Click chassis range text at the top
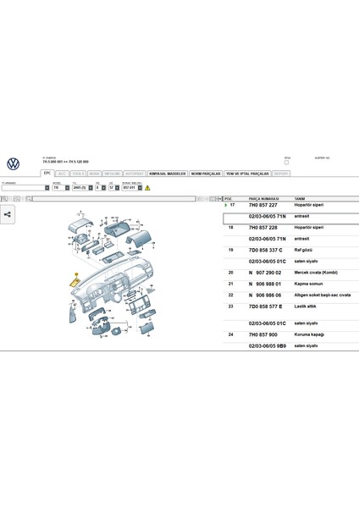359x508 pixels. [65, 162]
